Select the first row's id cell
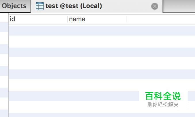 click(38, 30)
